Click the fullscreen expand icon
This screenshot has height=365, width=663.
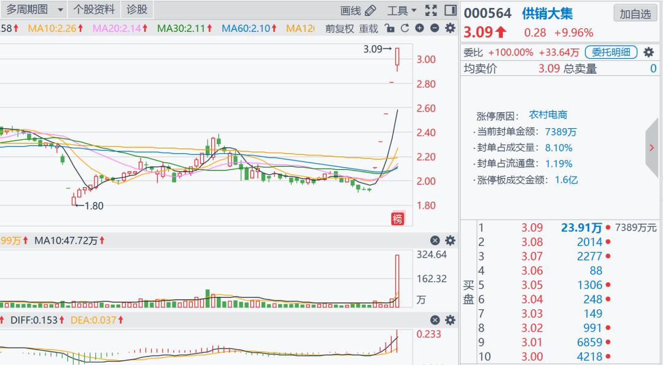(x=432, y=10)
